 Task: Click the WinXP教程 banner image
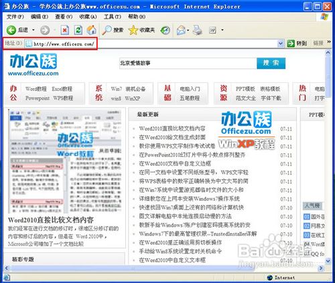(x=247, y=130)
